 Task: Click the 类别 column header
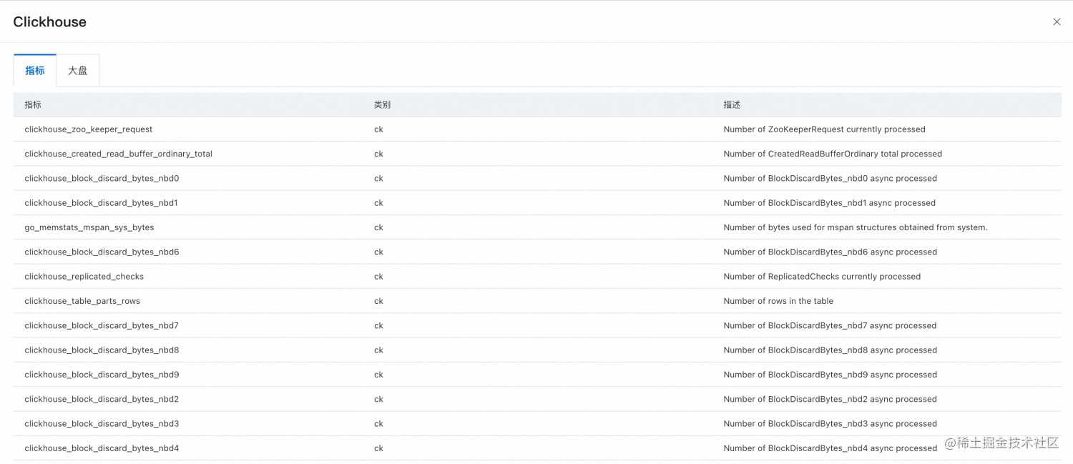[382, 104]
